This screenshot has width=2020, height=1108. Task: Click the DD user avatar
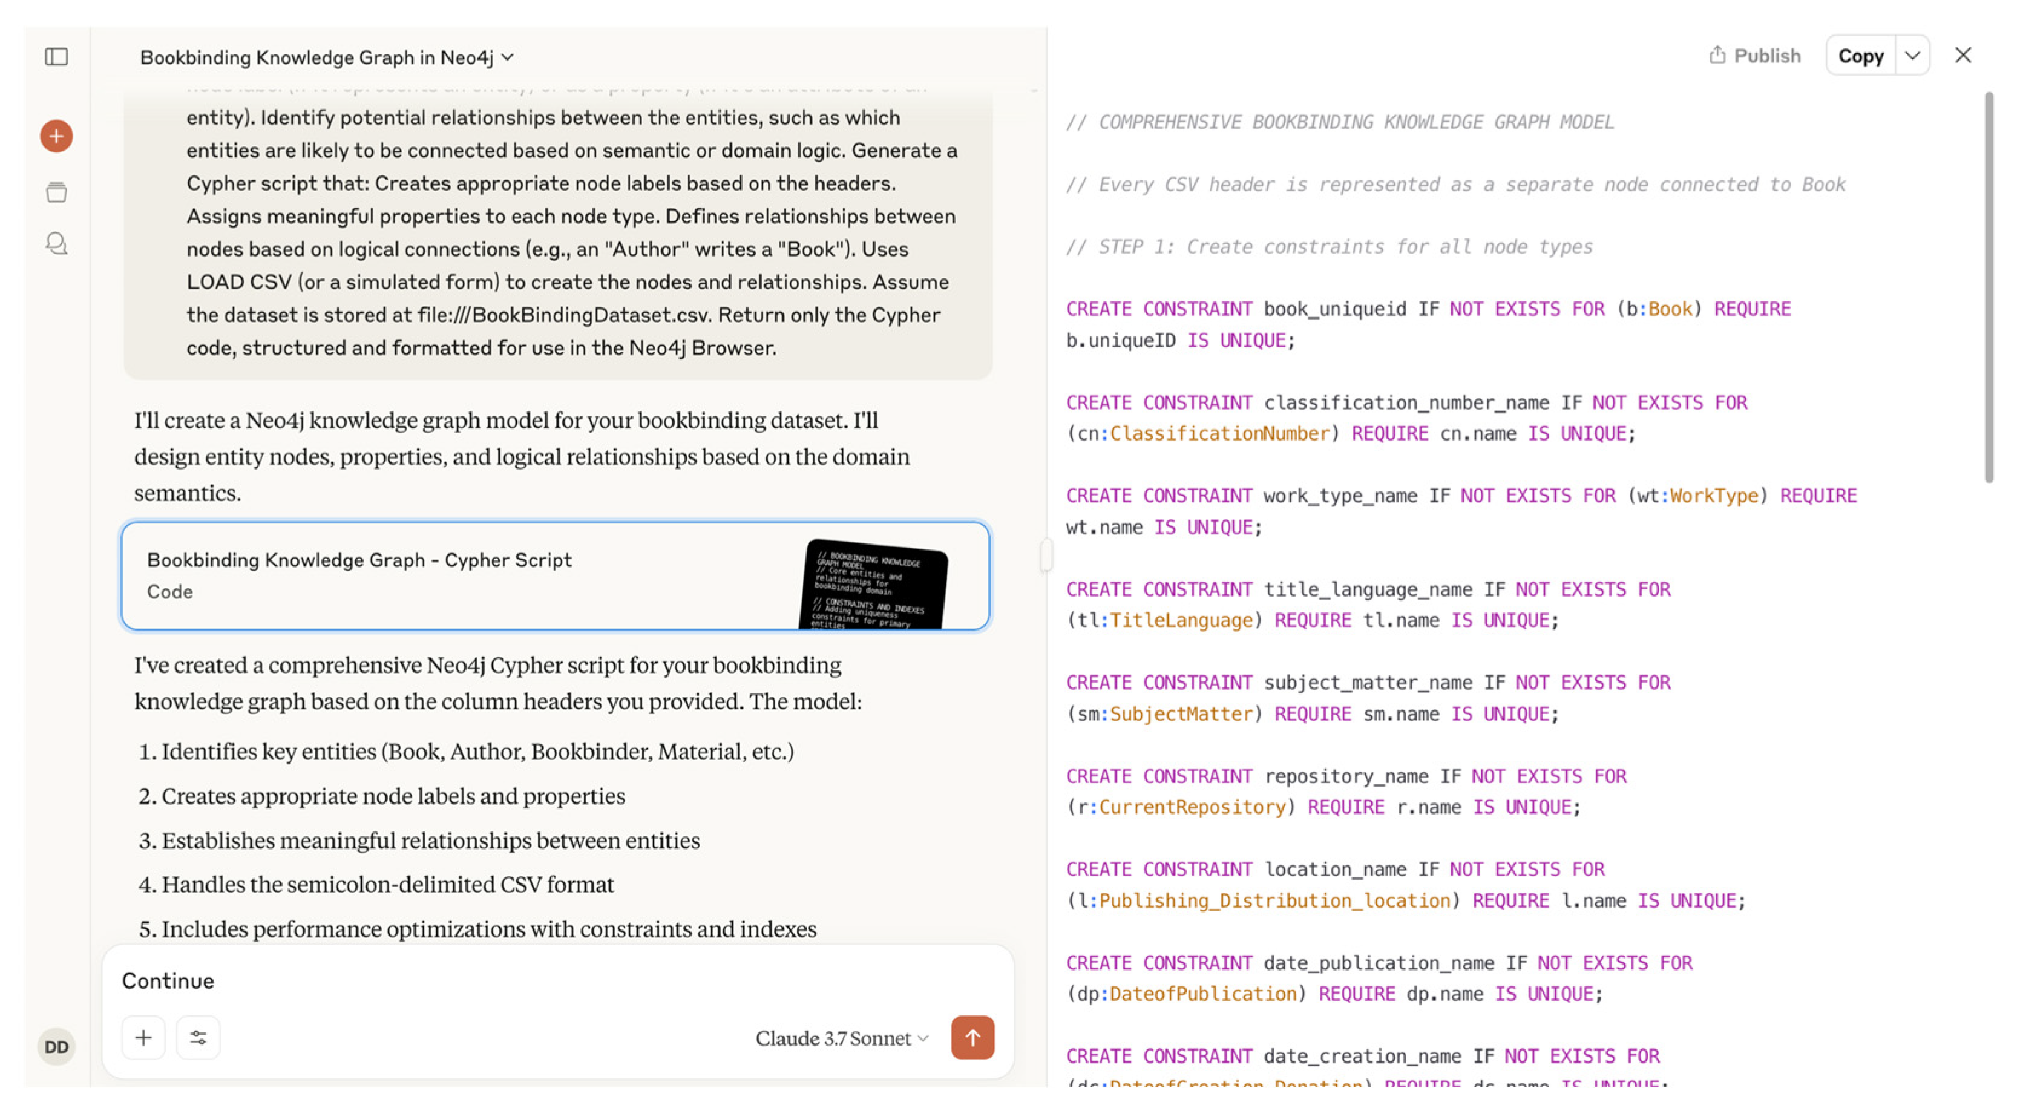tap(56, 1046)
